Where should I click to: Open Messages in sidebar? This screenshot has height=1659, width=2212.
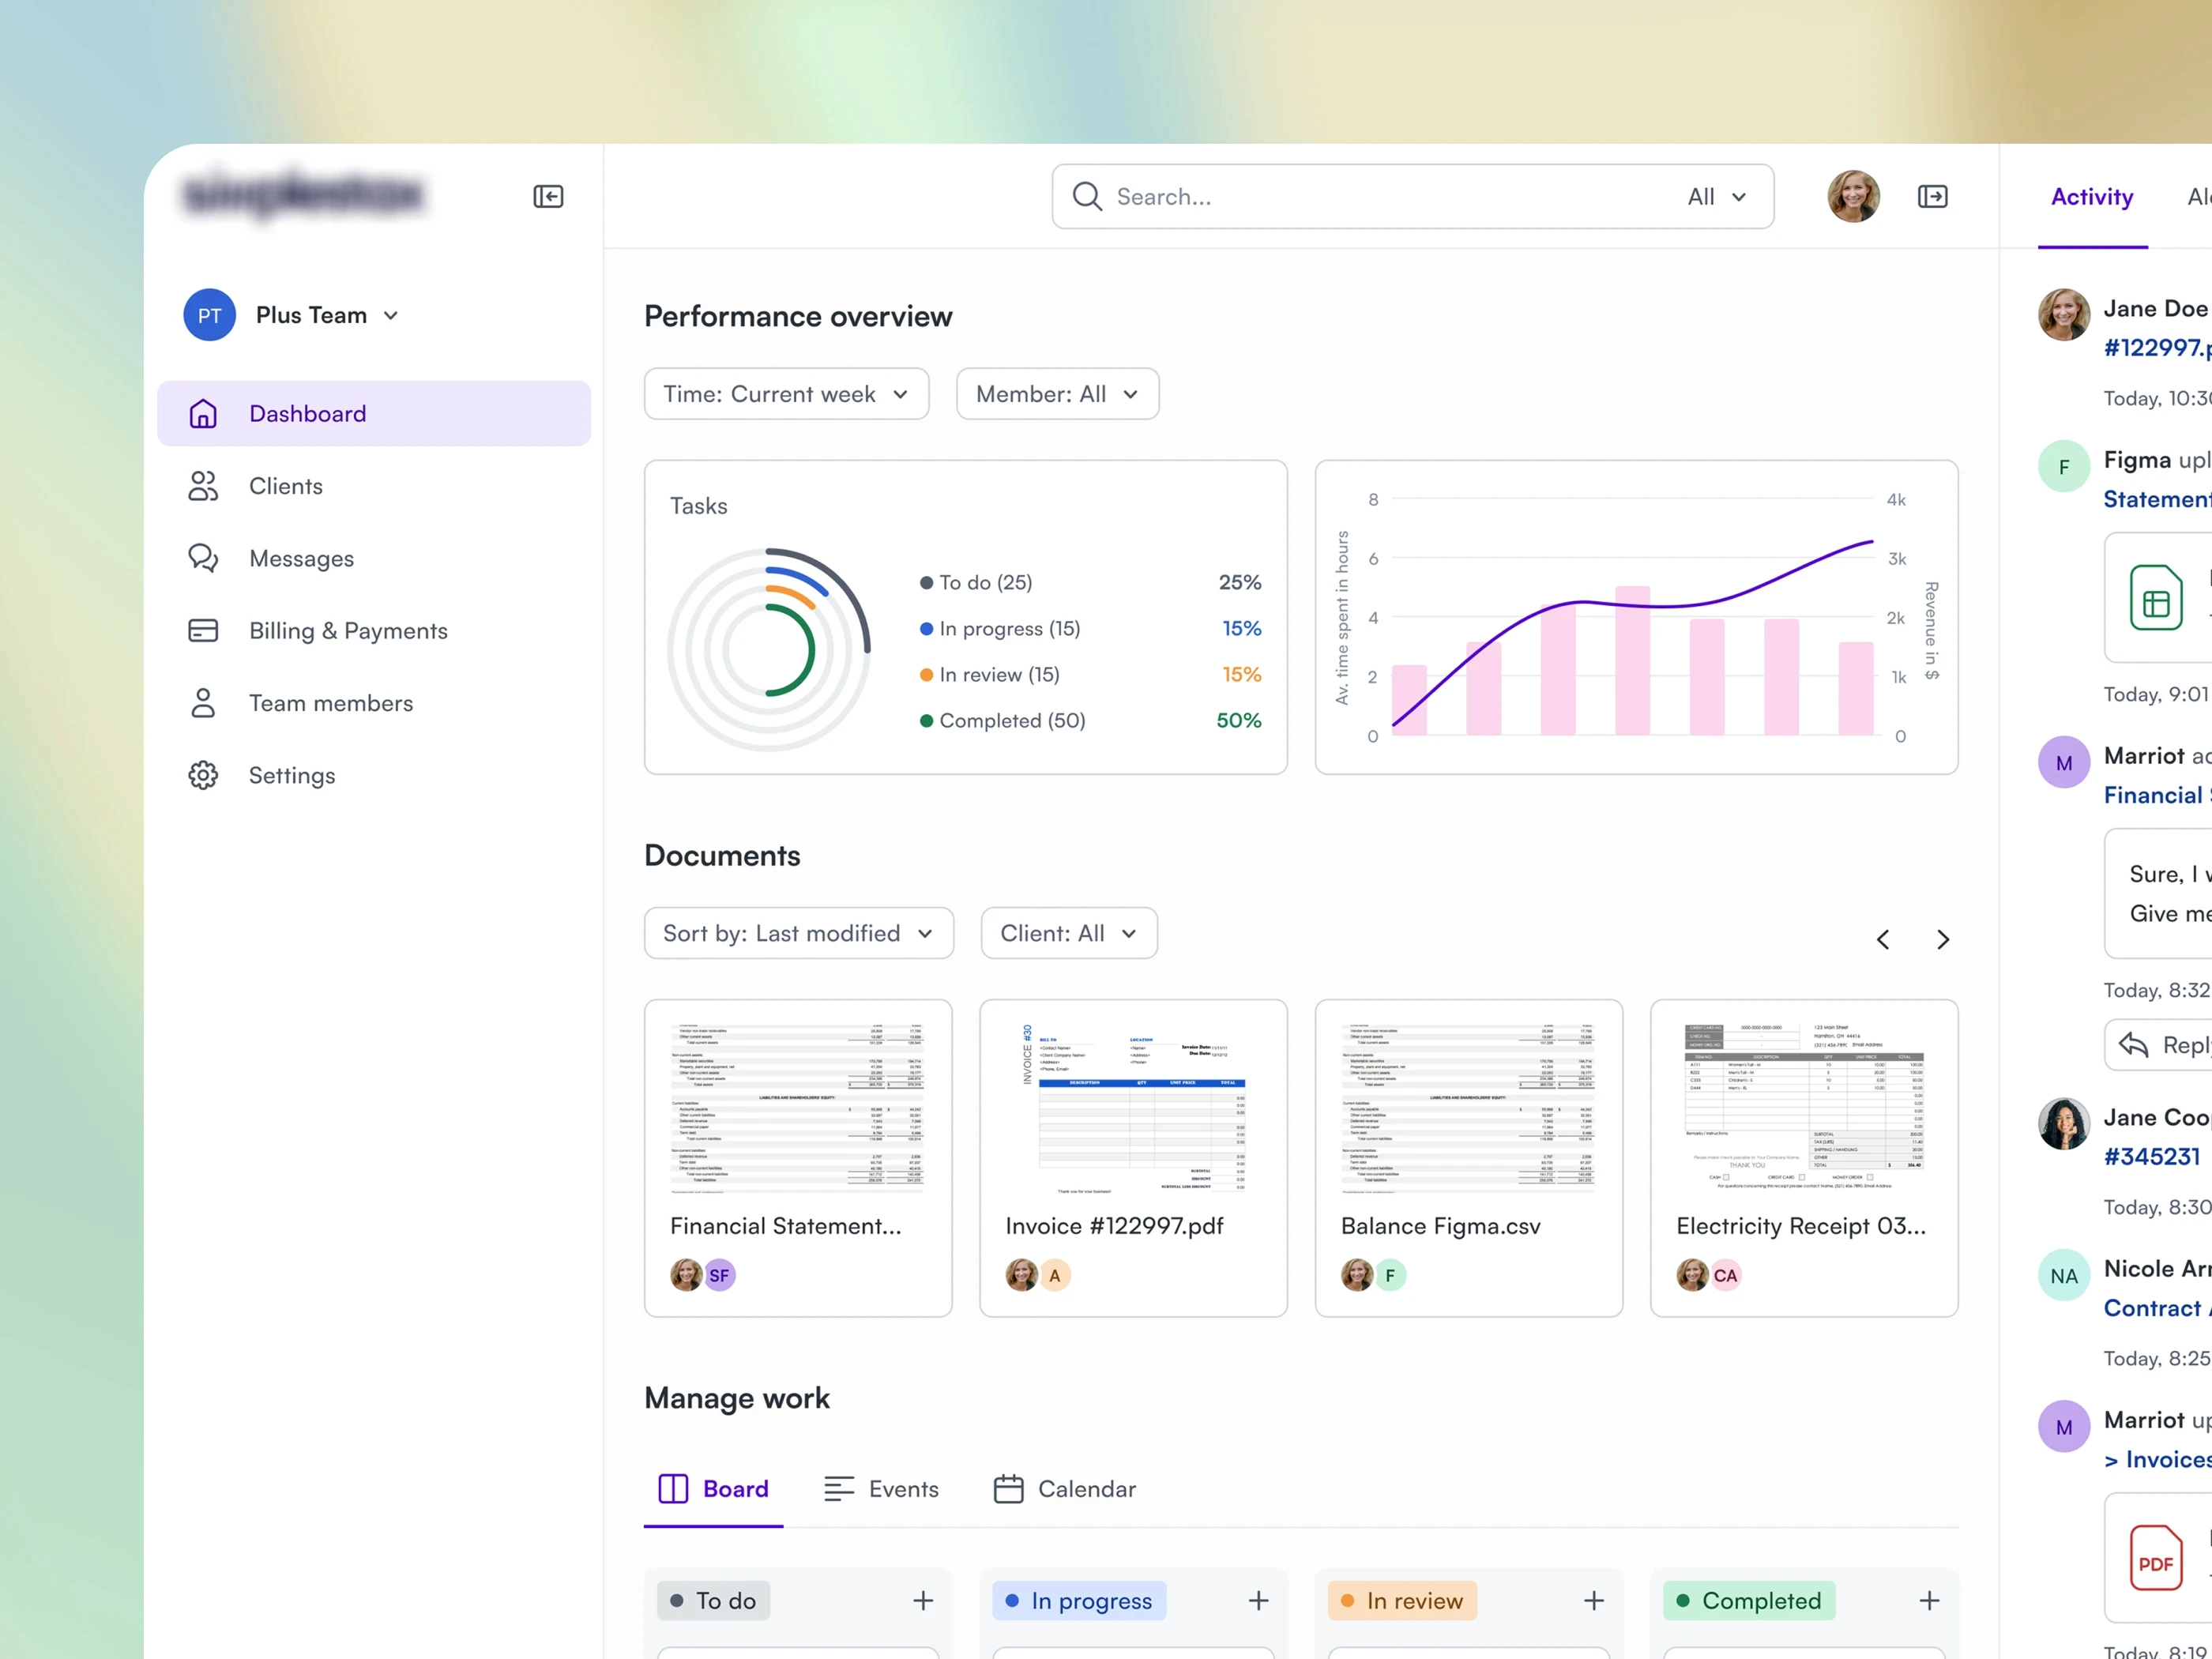pyautogui.click(x=374, y=558)
